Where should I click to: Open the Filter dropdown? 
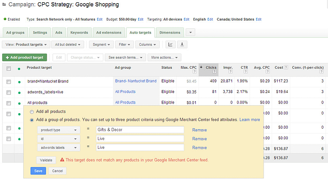124,44
